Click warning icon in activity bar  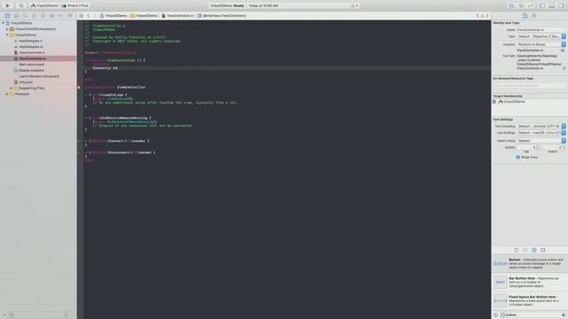(353, 6)
